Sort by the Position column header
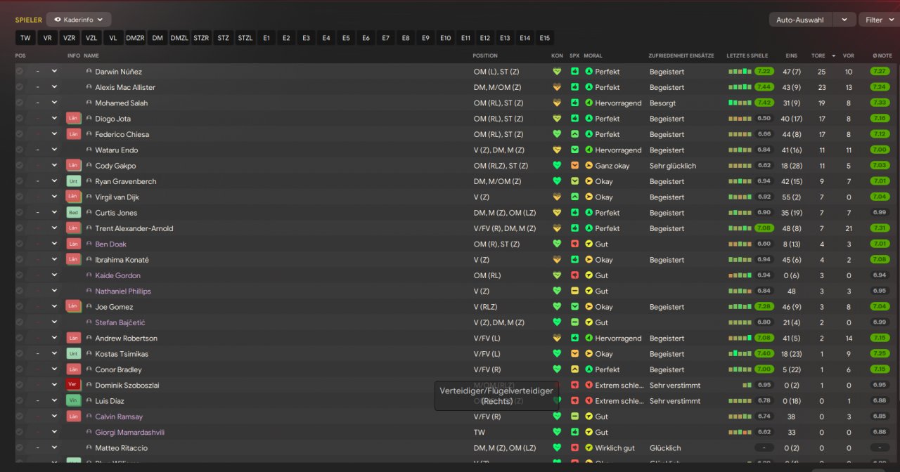 (485, 55)
